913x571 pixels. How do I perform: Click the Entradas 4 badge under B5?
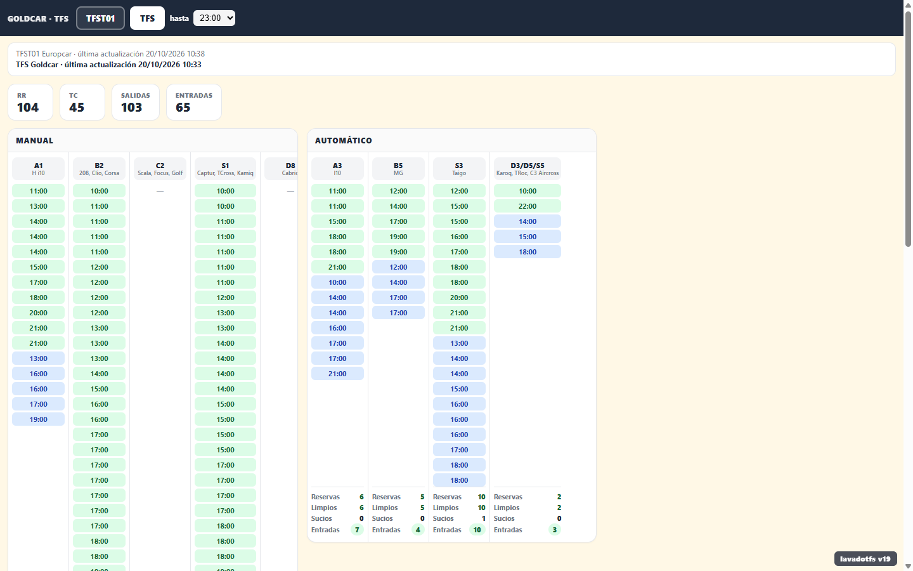[418, 530]
